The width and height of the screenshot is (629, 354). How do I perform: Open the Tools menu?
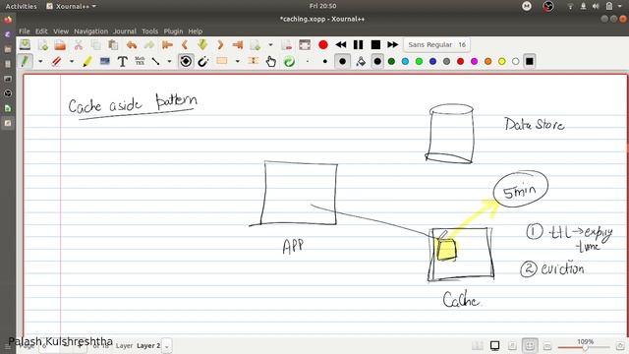(x=149, y=30)
